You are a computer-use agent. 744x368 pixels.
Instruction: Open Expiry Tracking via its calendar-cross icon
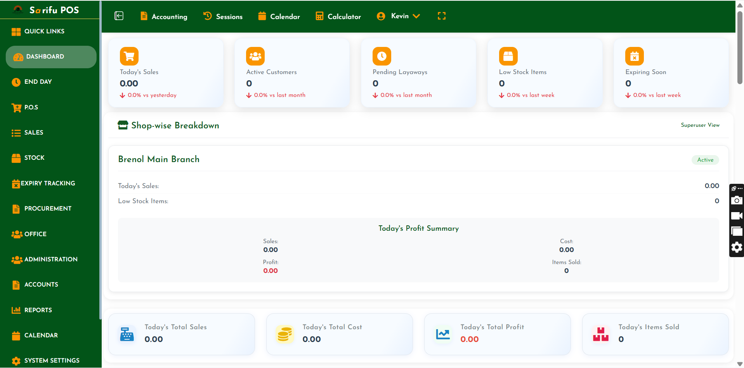16,183
